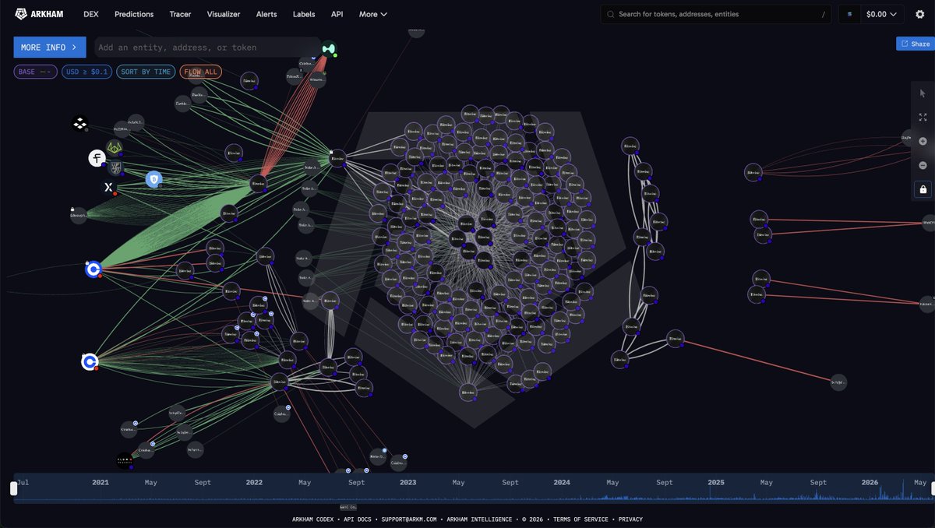Click the black Flow node at bottom left
The height and width of the screenshot is (528, 935).
(x=124, y=461)
